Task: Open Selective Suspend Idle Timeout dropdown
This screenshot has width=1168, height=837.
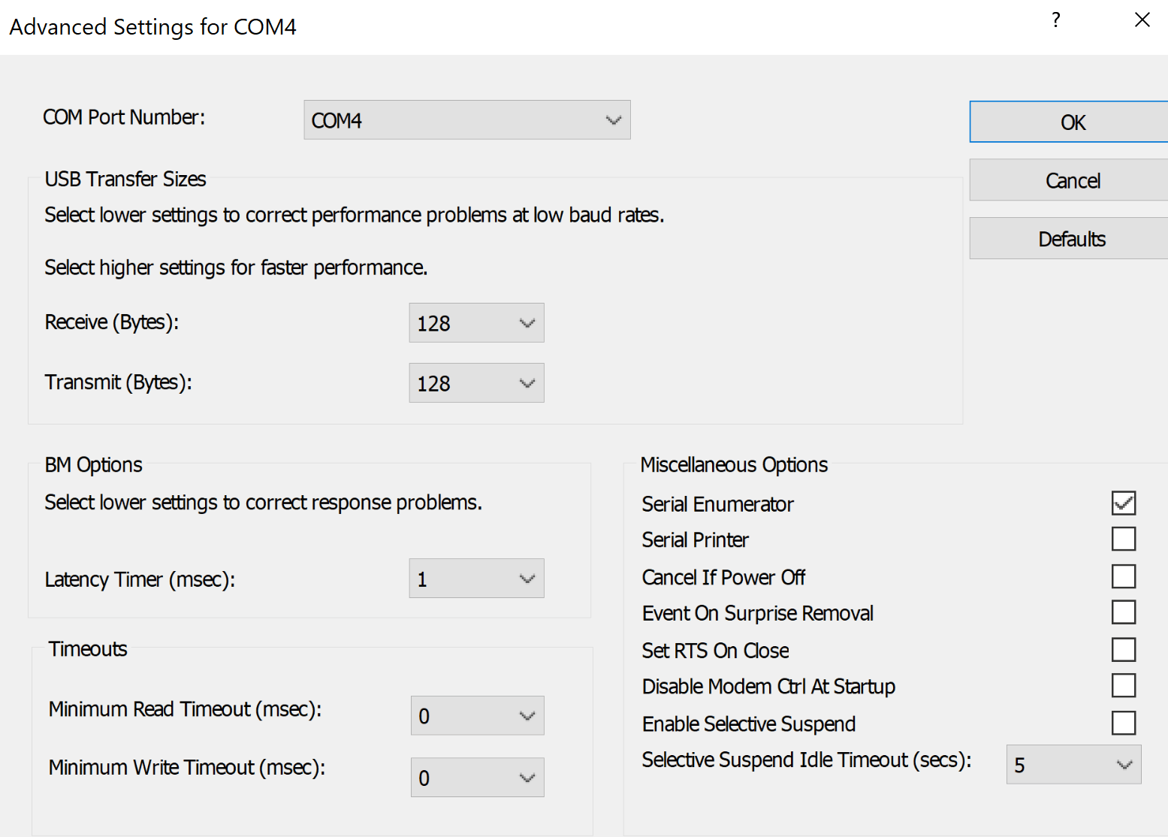Action: point(1073,765)
